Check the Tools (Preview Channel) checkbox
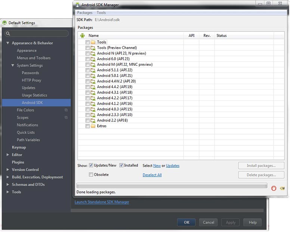The width and height of the screenshot is (290, 232). click(x=87, y=48)
